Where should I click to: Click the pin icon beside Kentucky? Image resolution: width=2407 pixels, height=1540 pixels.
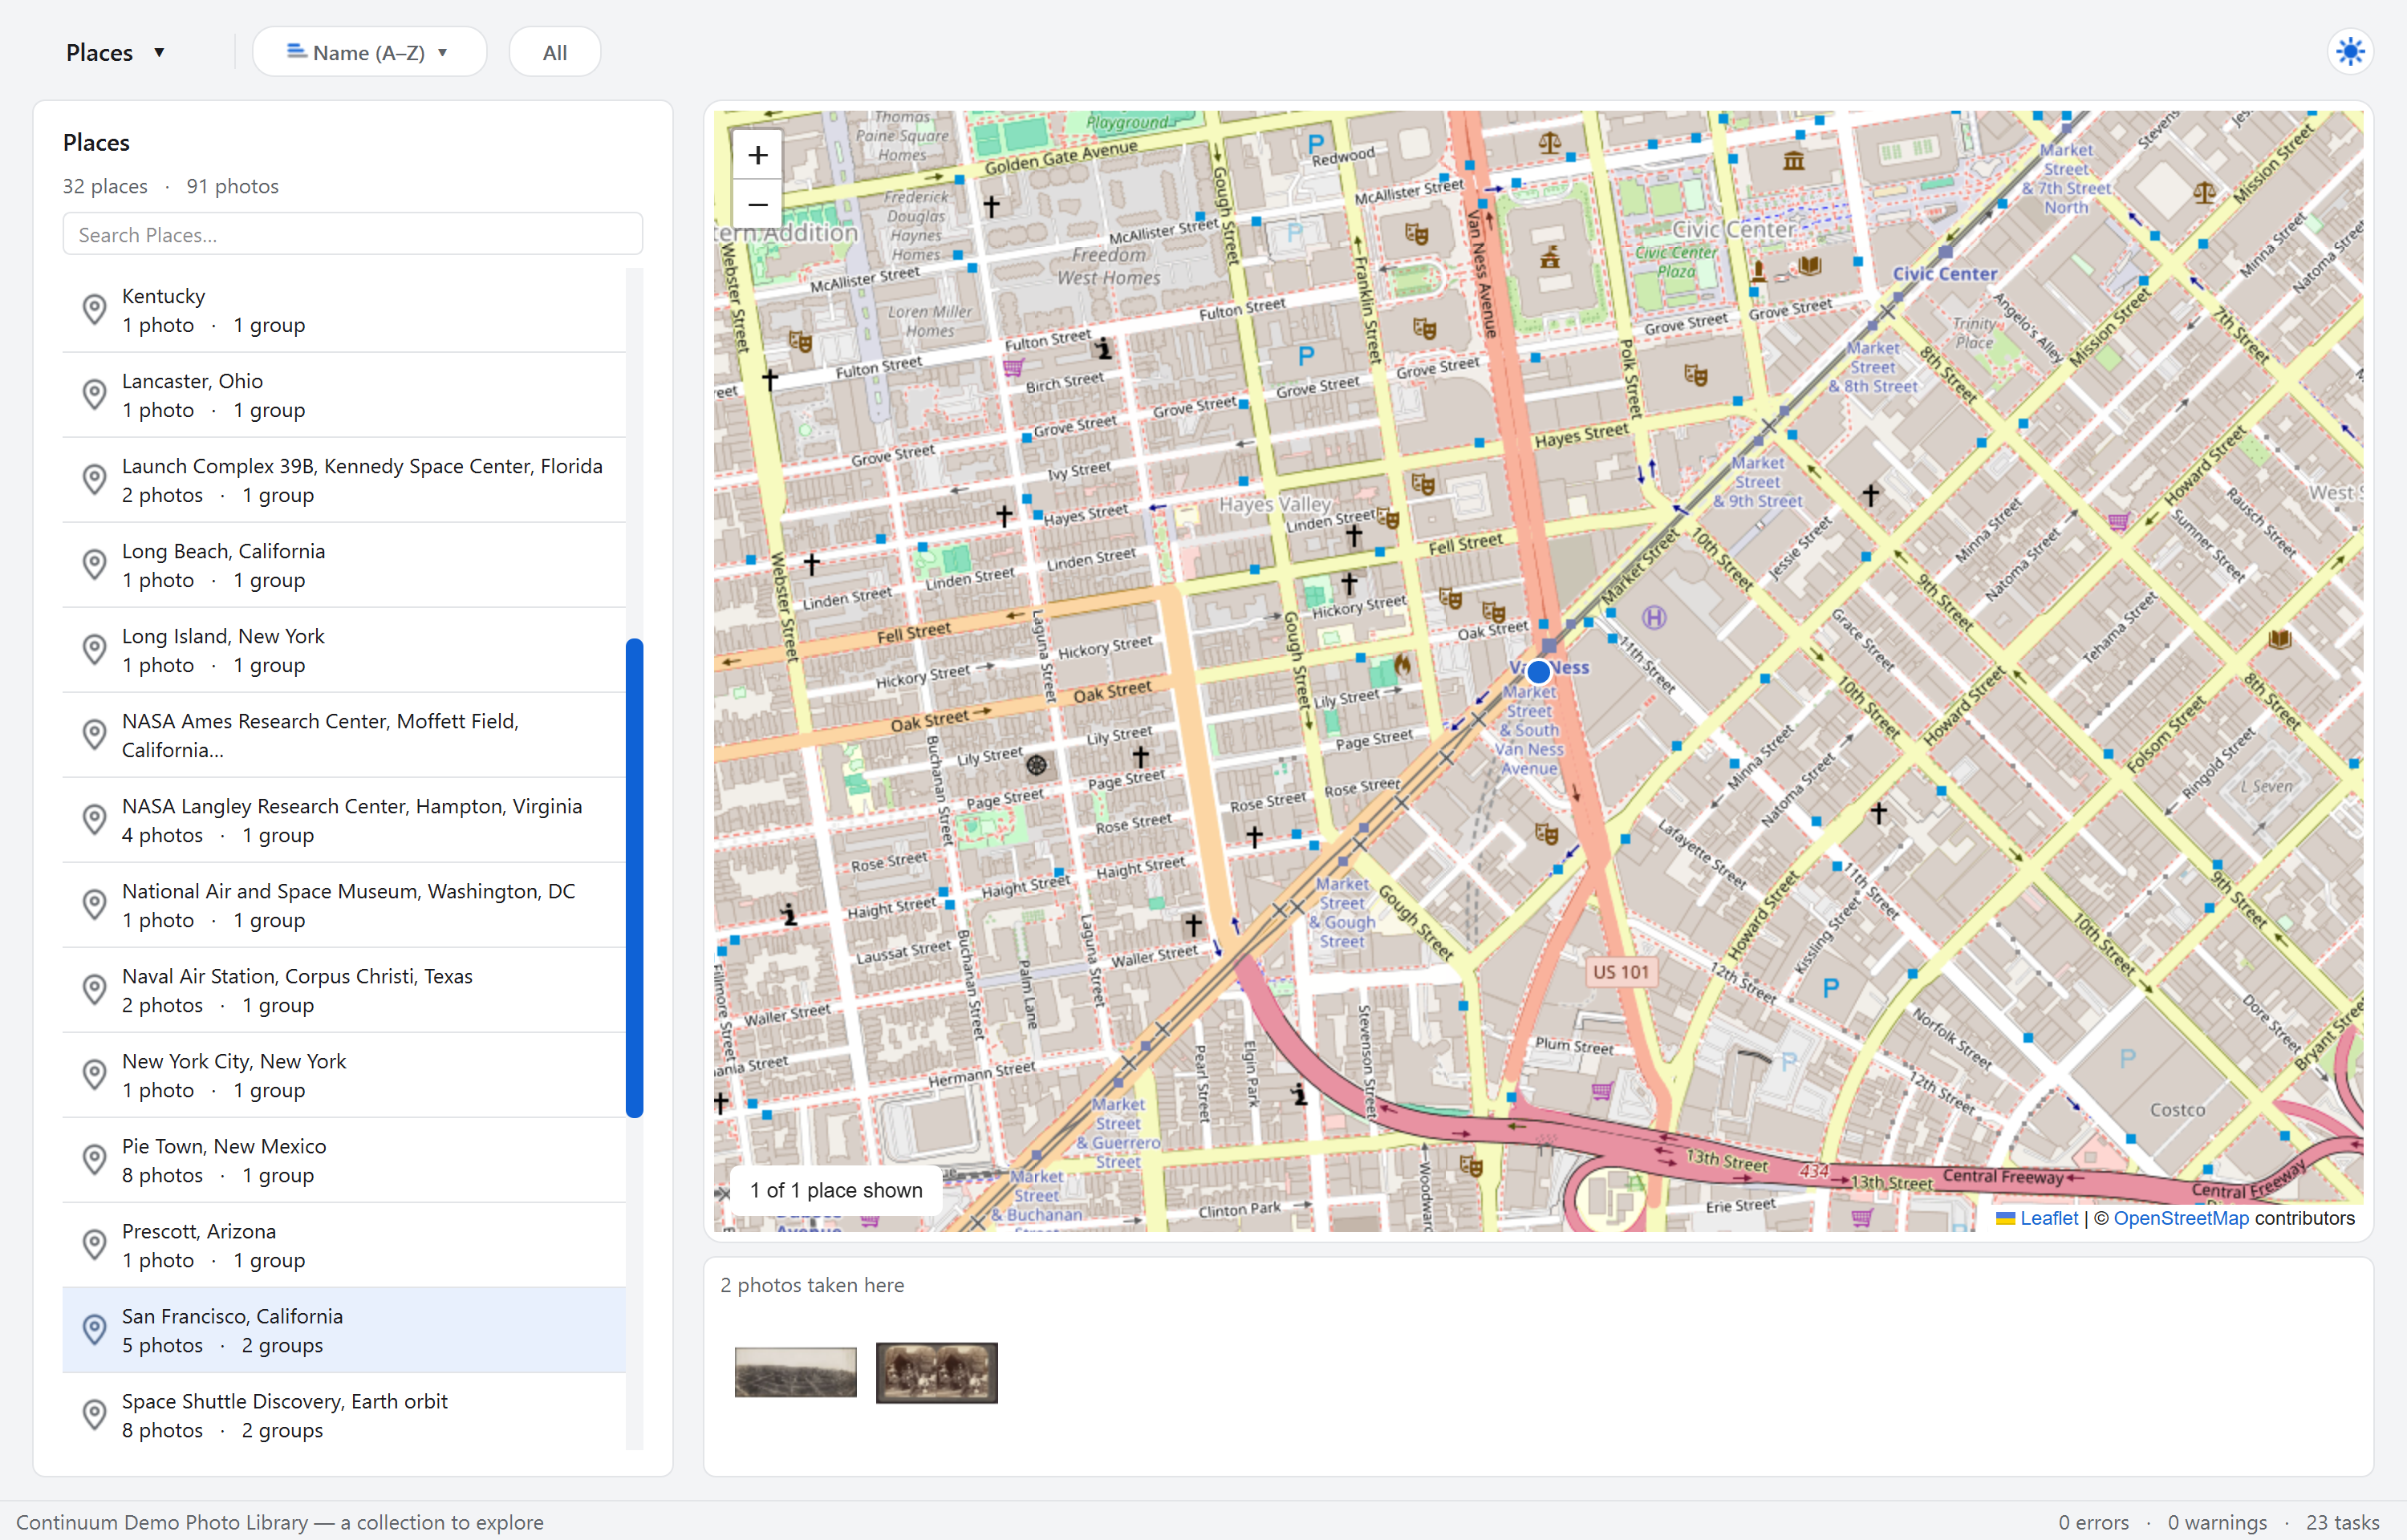point(94,310)
